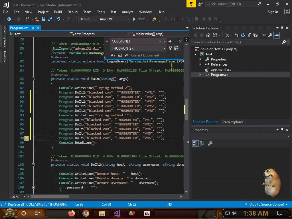Undo the last edit via toolbar
This screenshot has width=292, height=219.
point(58,19)
